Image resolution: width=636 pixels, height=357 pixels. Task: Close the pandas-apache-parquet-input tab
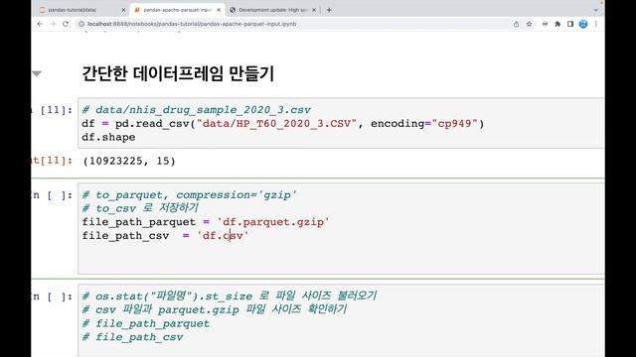click(x=219, y=10)
